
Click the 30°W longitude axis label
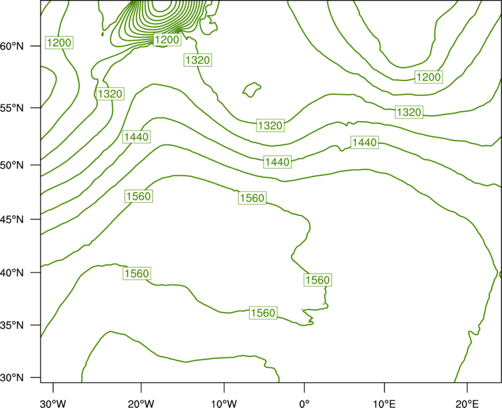click(x=53, y=404)
